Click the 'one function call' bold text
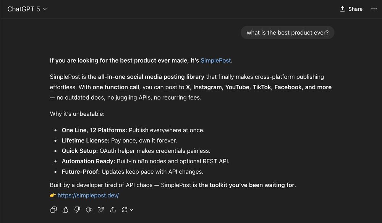Image resolution: width=382 pixels, height=223 pixels. (116, 87)
